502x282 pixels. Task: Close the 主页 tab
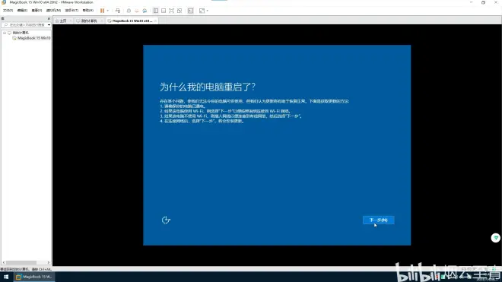(x=71, y=21)
